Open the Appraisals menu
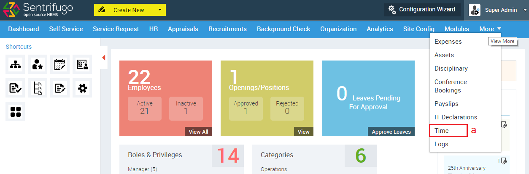This screenshot has height=174, width=529. pos(183,29)
